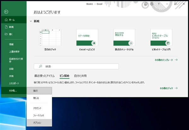Click the magnifier icon in search box

point(41,66)
